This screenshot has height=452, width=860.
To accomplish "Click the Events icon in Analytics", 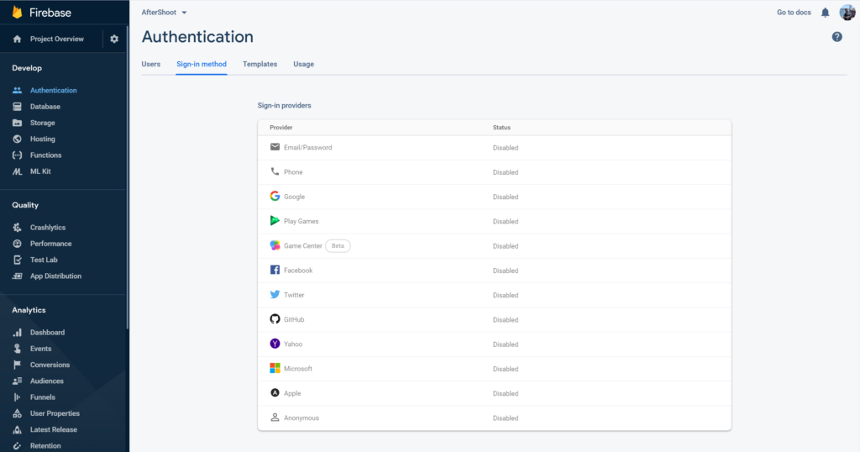I will click(17, 349).
